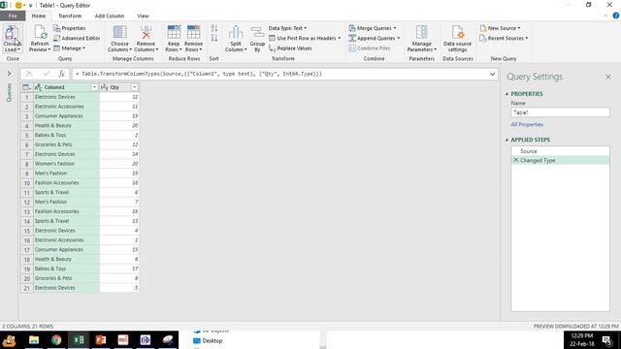The height and width of the screenshot is (349, 621).
Task: Click the Append Queries command
Action: pyautogui.click(x=375, y=38)
